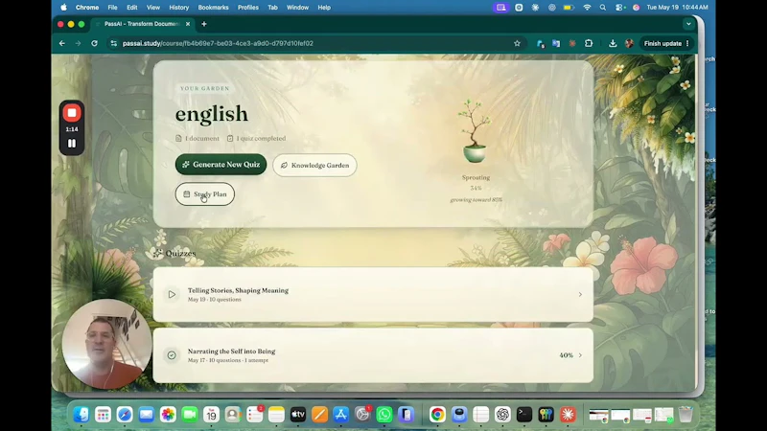The image size is (767, 431).
Task: Open Launchpad from the dock
Action: click(103, 415)
